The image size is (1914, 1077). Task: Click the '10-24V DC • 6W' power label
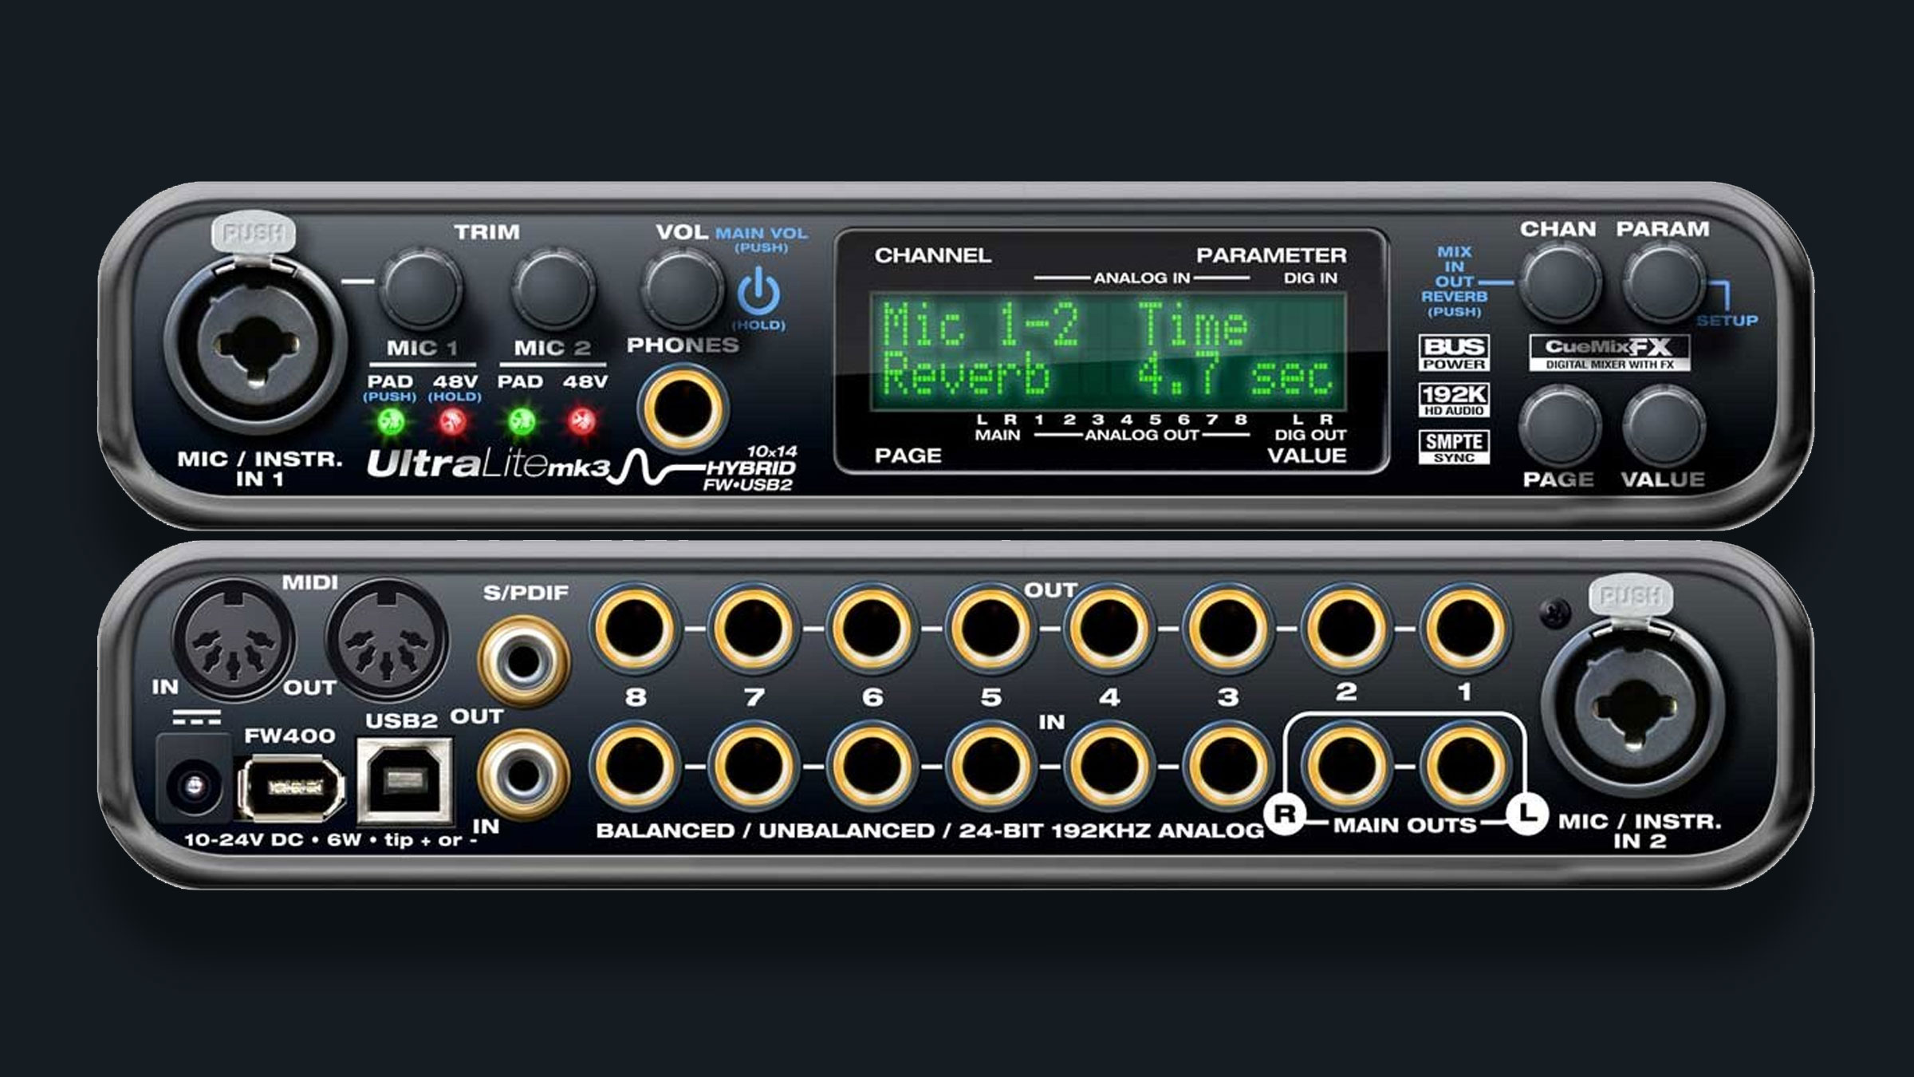coord(332,840)
